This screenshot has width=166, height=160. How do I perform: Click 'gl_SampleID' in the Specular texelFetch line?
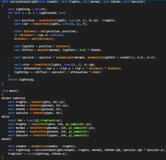[77, 135]
